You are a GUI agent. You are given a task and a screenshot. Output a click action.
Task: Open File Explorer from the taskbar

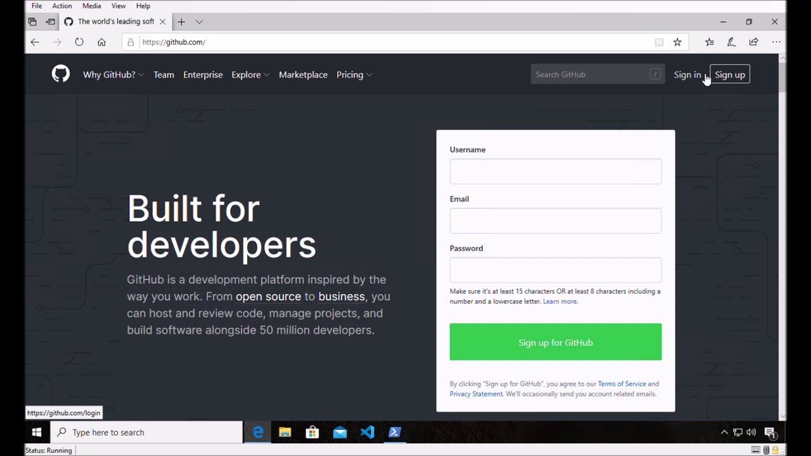pos(285,432)
